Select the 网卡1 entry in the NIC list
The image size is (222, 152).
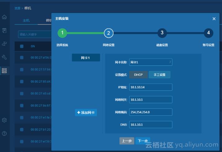coord(86,58)
